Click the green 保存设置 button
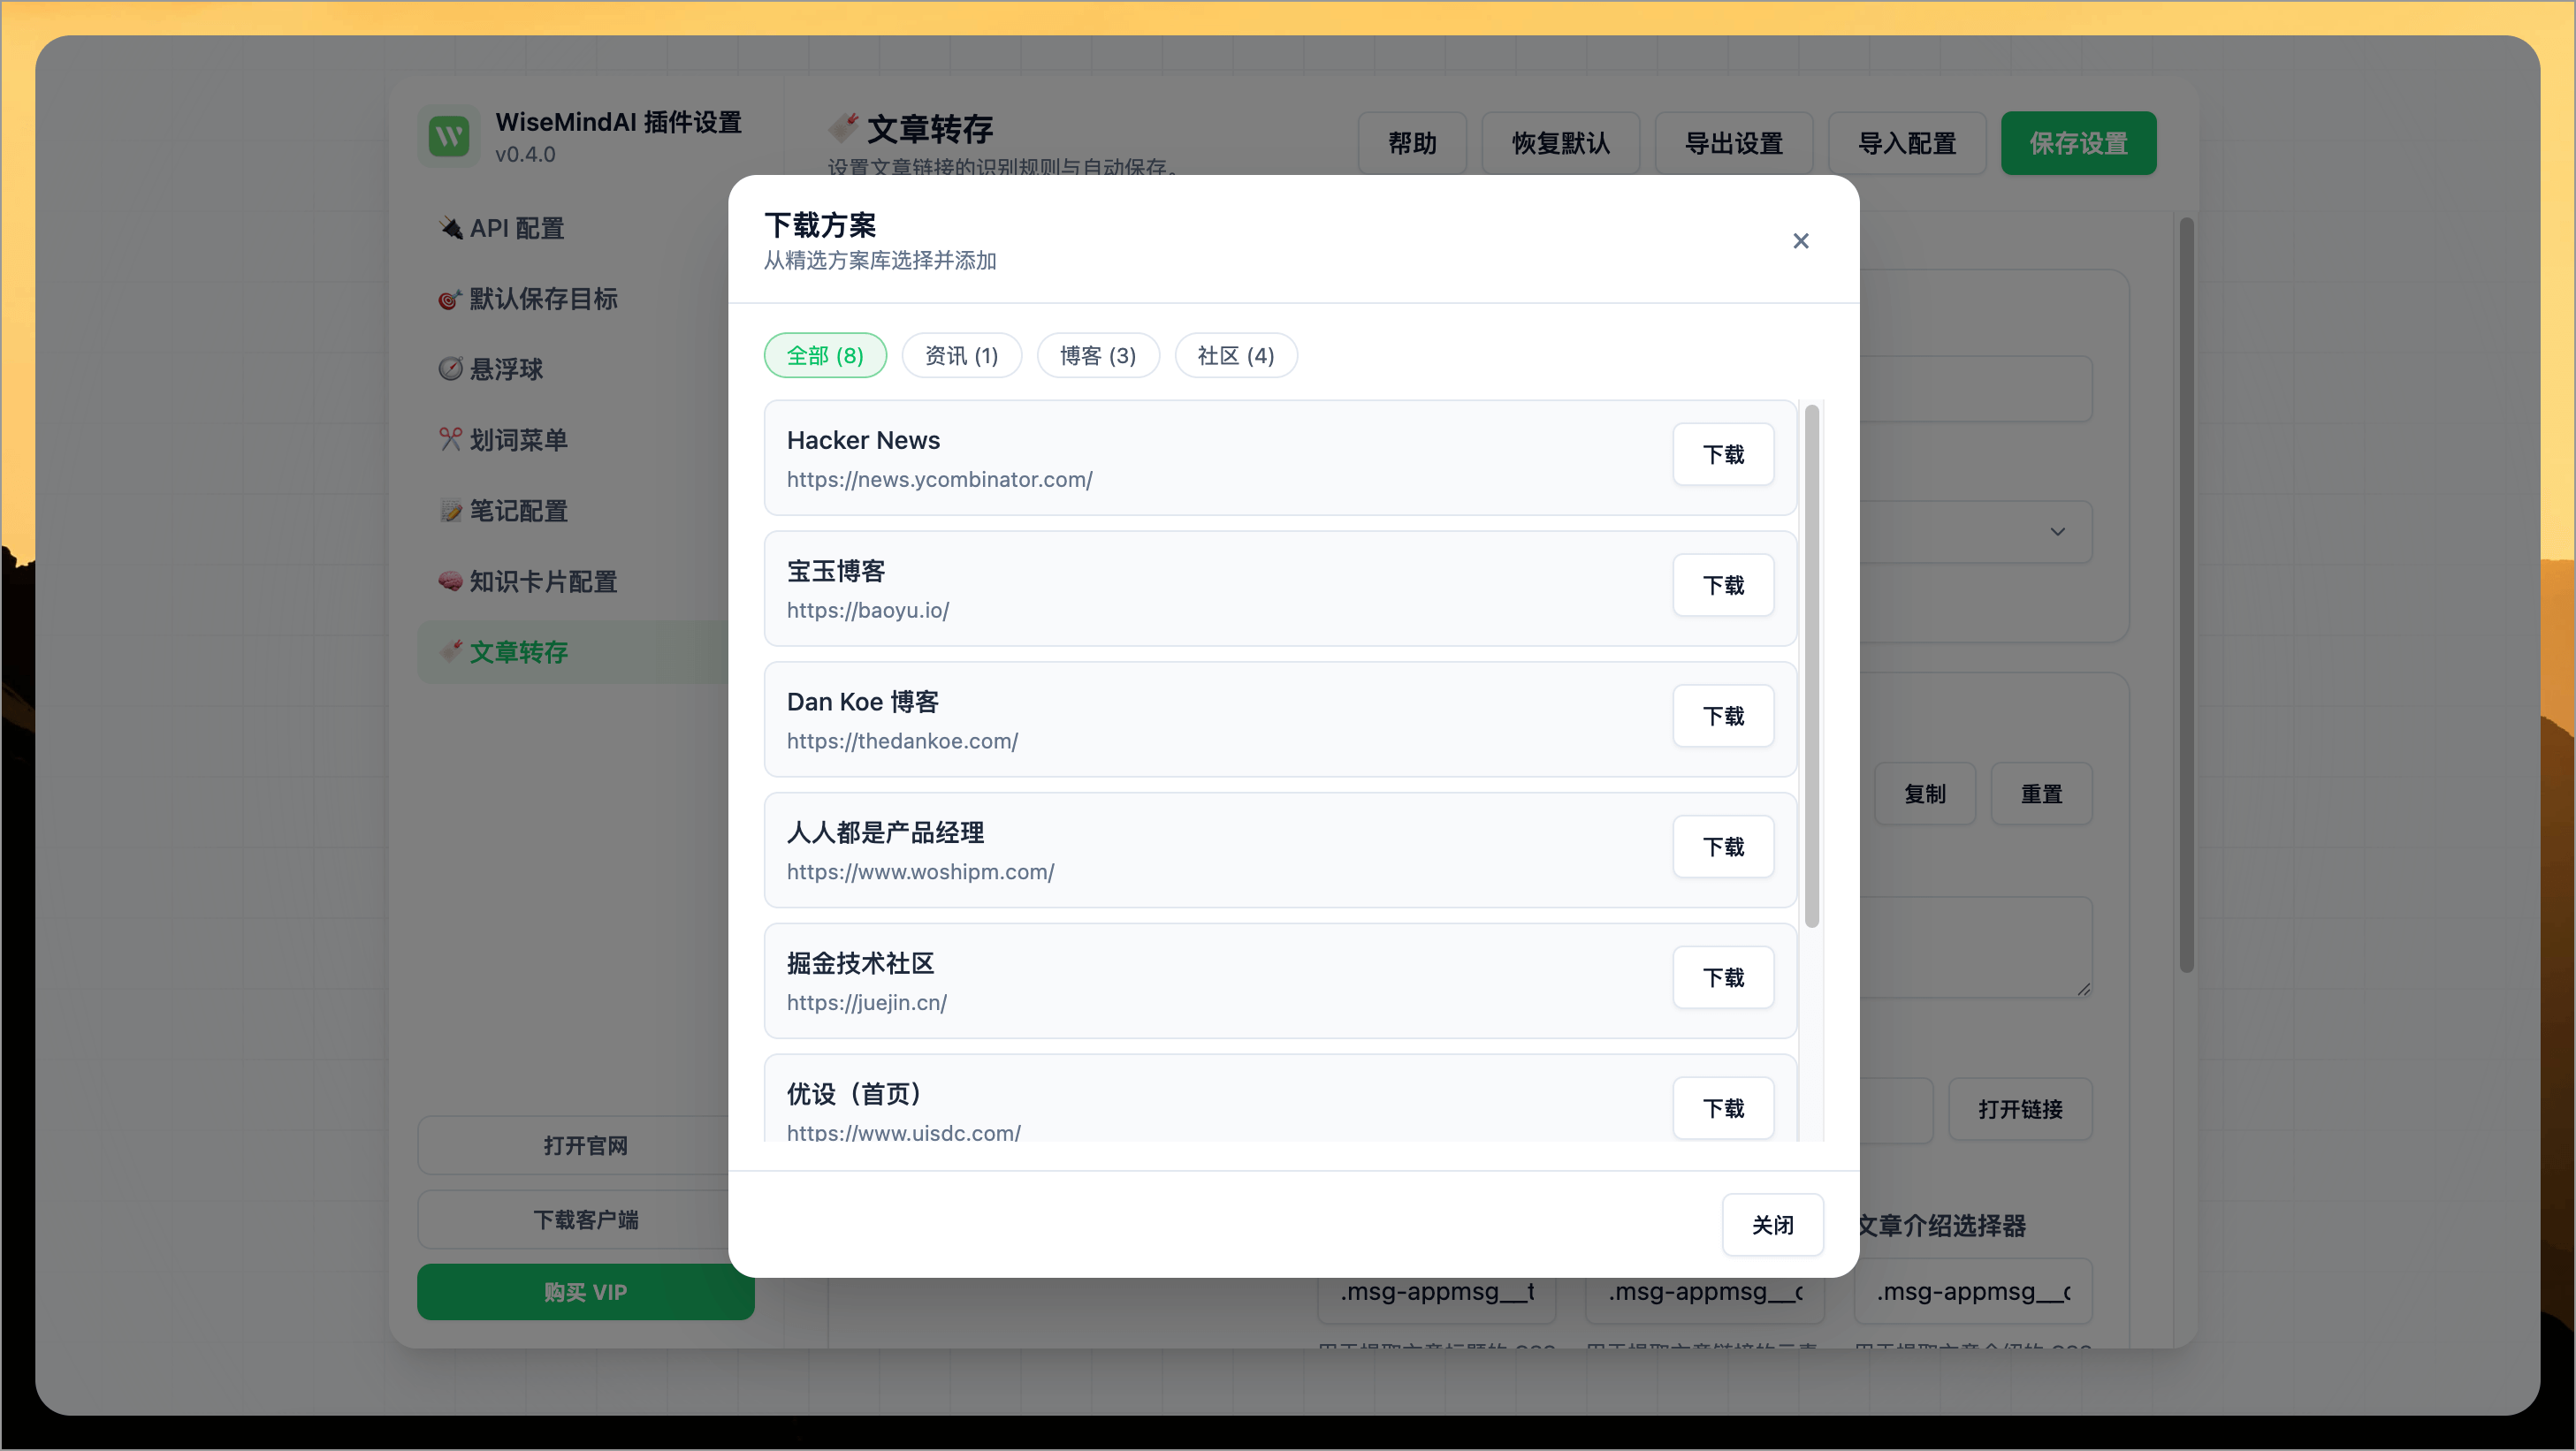The height and width of the screenshot is (1451, 2576). click(2078, 143)
